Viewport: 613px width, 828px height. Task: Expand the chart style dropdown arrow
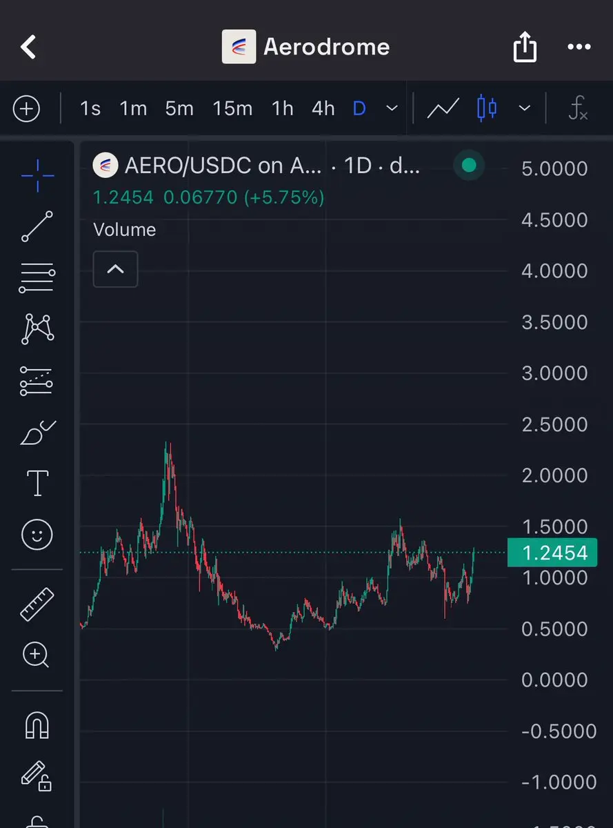[524, 108]
